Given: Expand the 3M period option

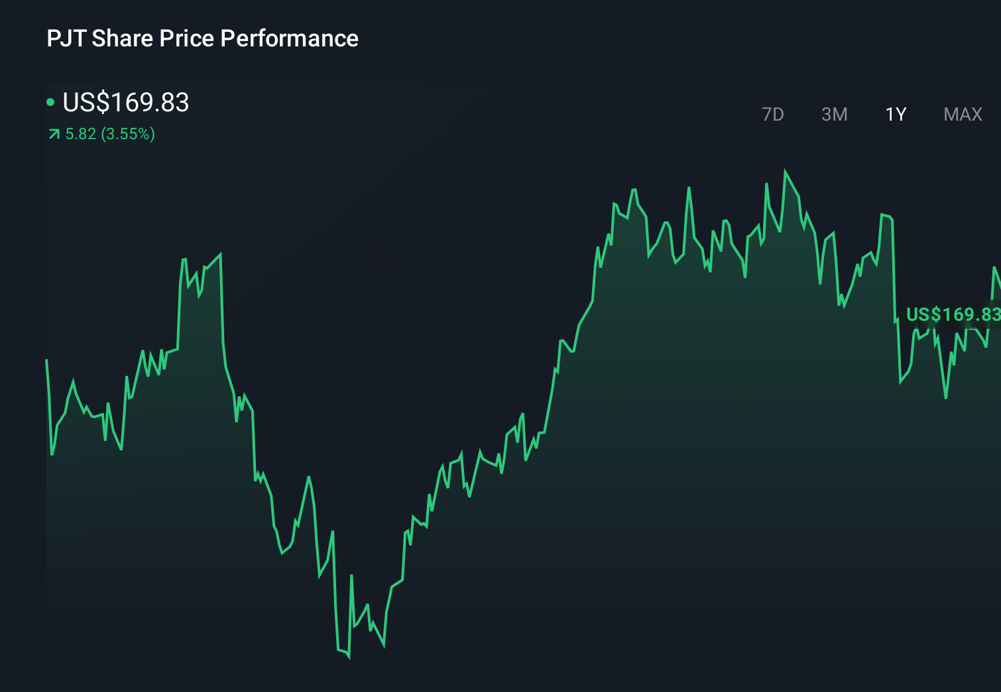Looking at the screenshot, I should pos(835,114).
